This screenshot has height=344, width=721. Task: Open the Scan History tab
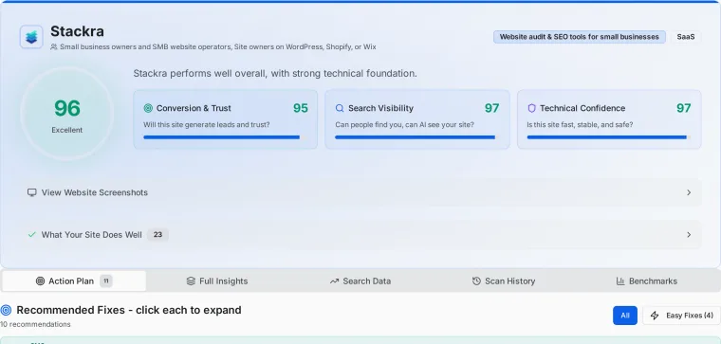tap(504, 281)
